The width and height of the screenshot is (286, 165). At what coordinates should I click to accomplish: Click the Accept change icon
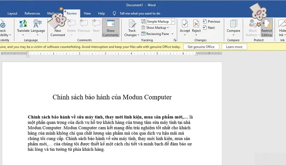184,24
